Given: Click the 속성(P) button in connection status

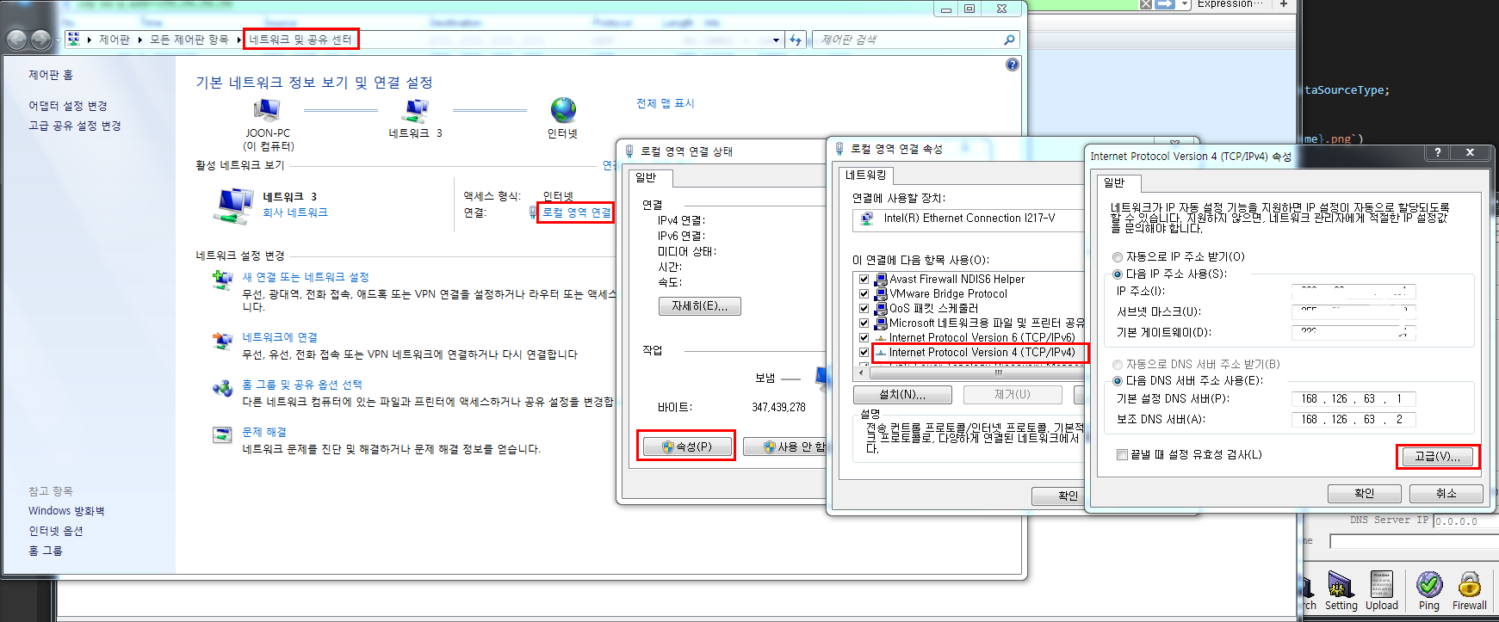Looking at the screenshot, I should coord(686,446).
